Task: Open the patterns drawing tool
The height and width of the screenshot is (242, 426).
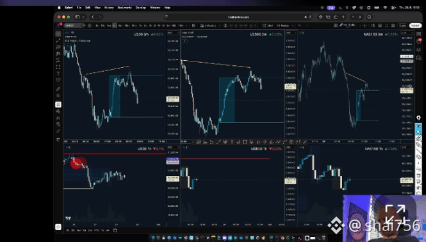Action: (x=58, y=54)
